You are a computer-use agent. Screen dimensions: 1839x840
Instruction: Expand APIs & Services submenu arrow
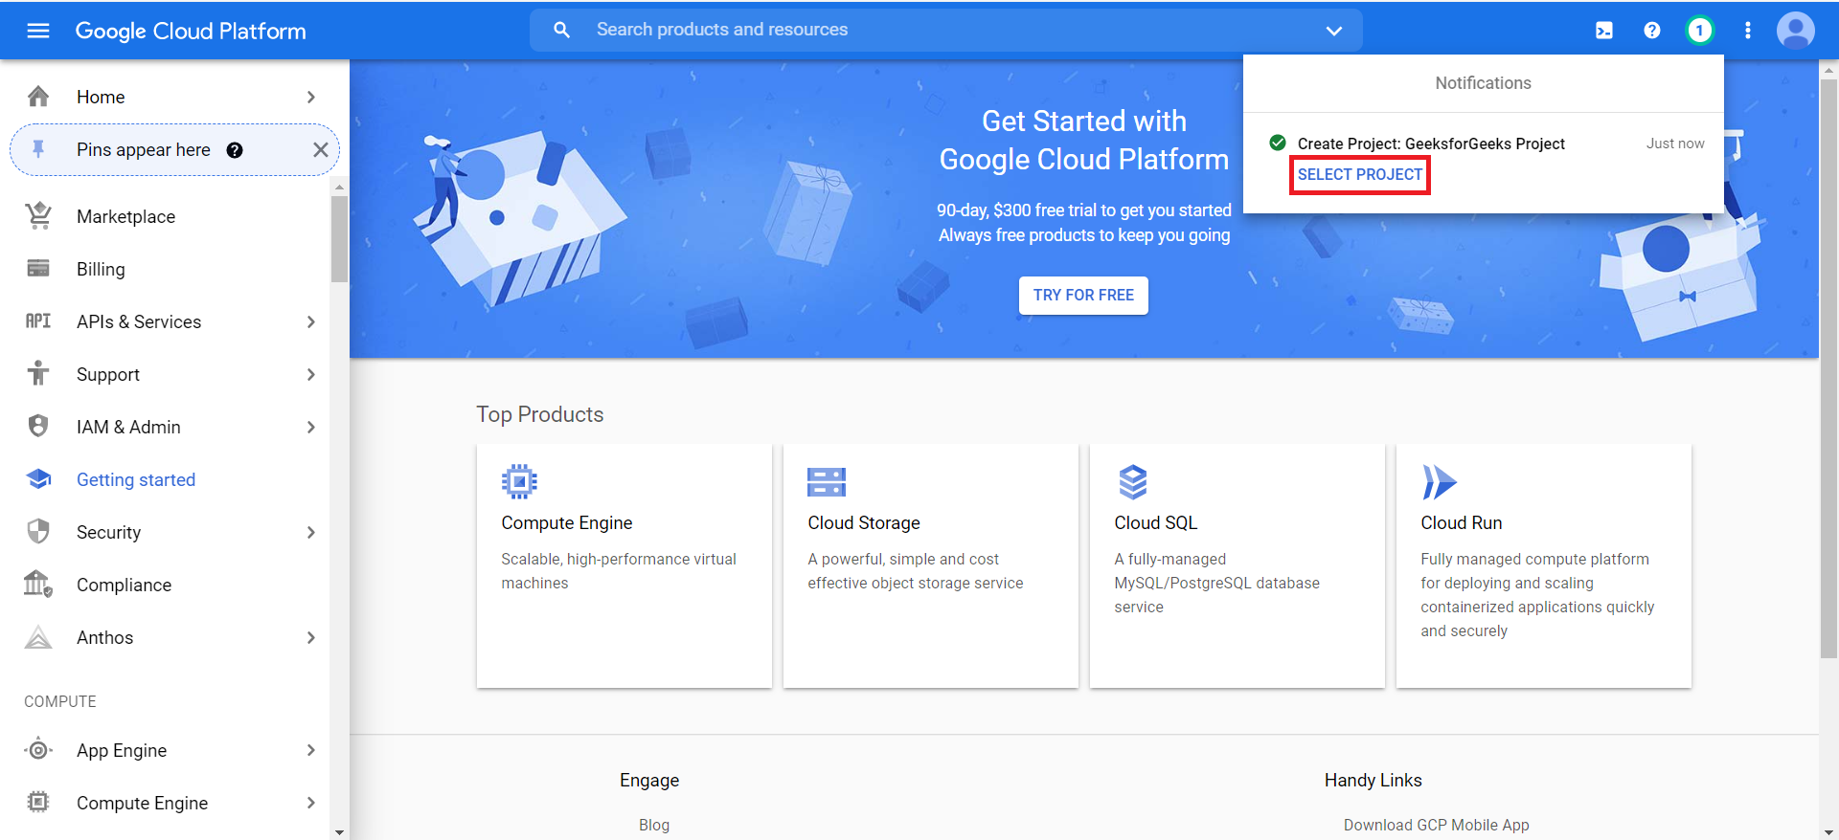[311, 321]
